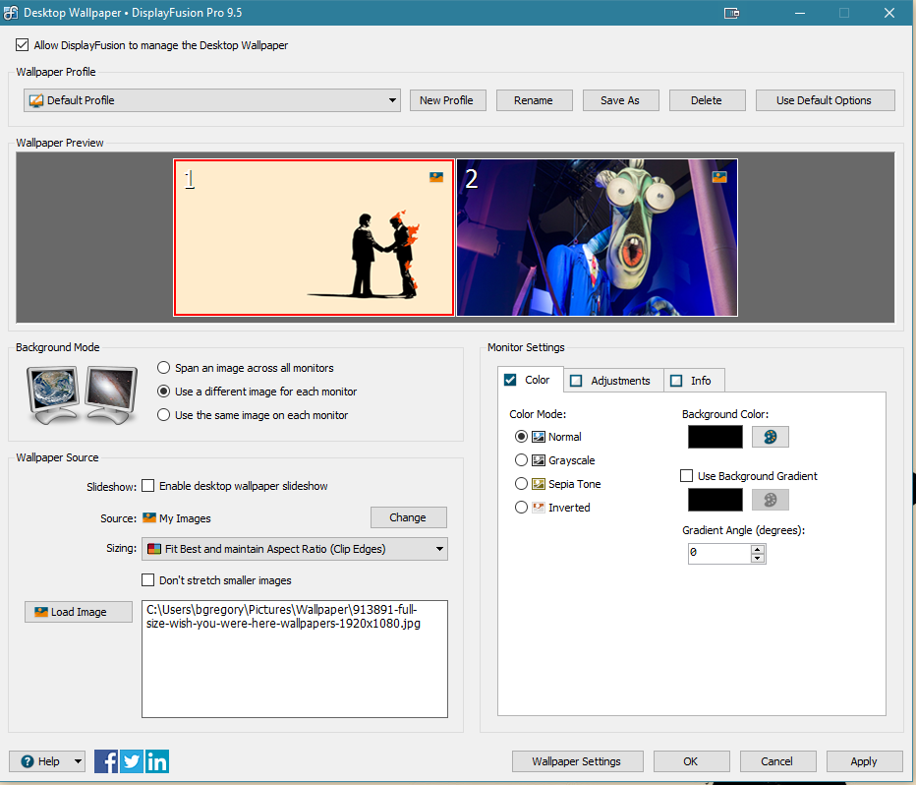Click the Earth monitor illustration
Image resolution: width=916 pixels, height=785 pixels.
tap(53, 393)
